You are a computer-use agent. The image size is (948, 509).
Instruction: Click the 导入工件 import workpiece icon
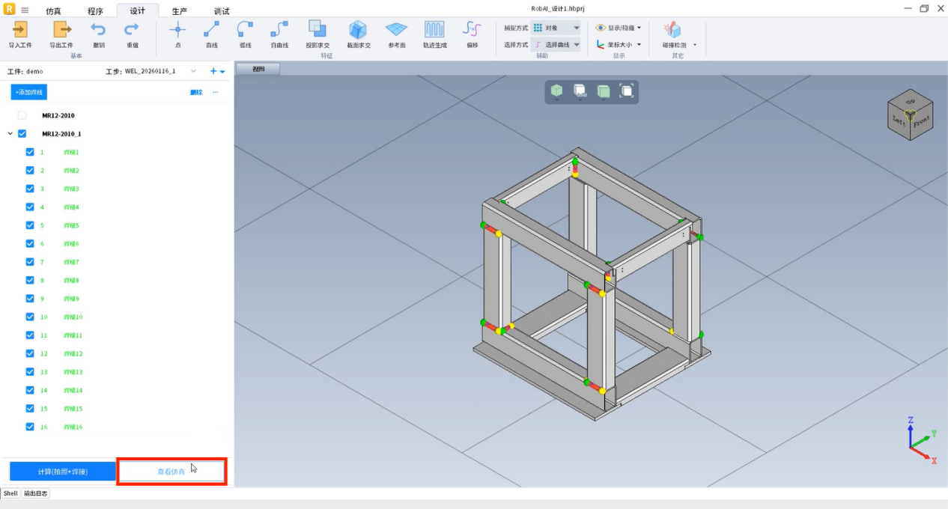pyautogui.click(x=20, y=30)
